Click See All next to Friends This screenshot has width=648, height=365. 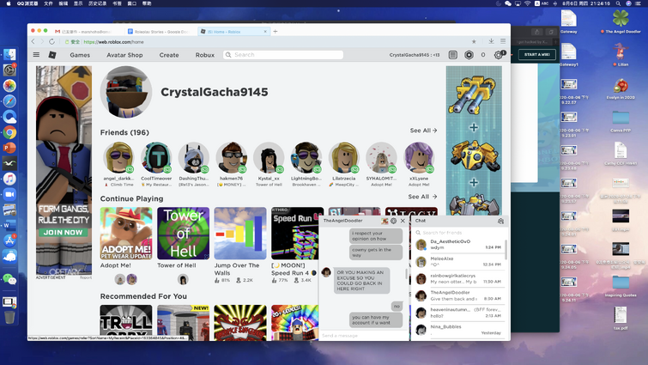point(423,131)
